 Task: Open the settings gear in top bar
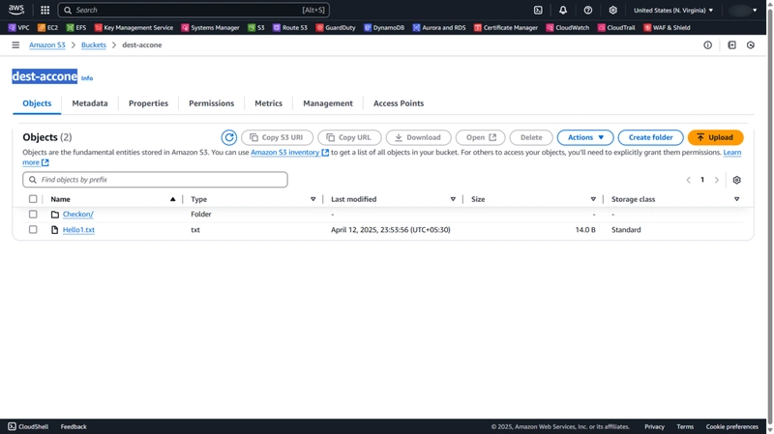(x=612, y=10)
